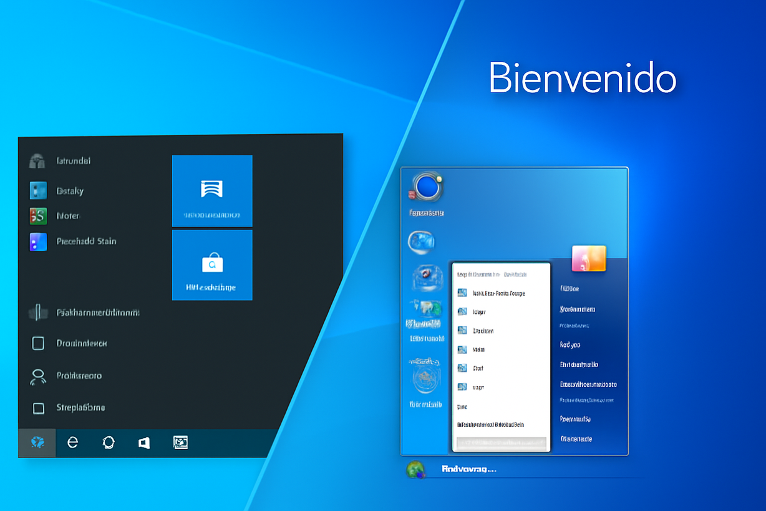This screenshot has width=766, height=511.
Task: Open the tile with the stacked lines icon
Action: (x=212, y=191)
